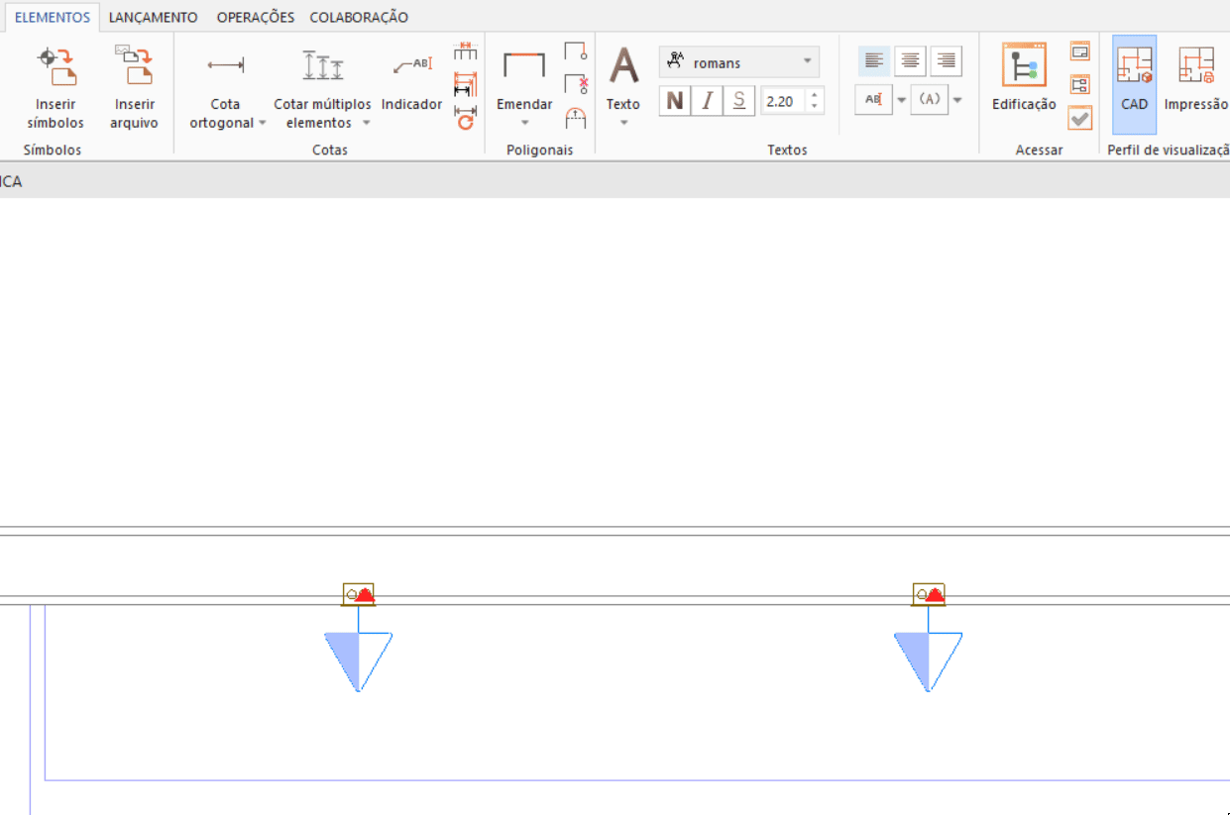The width and height of the screenshot is (1230, 815).
Task: Expand Cotar múltiplos elementos dropdown arrow
Action: (x=366, y=124)
